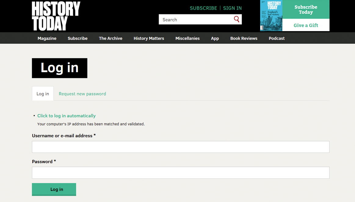The width and height of the screenshot is (355, 202).
Task: Select the App navigation item
Action: (x=215, y=38)
